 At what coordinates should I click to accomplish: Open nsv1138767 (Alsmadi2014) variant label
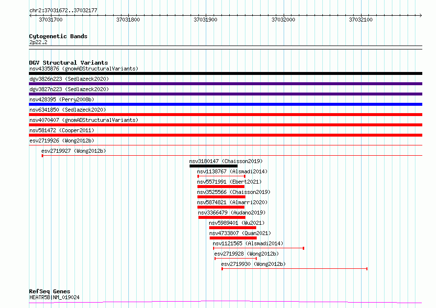pos(232,171)
